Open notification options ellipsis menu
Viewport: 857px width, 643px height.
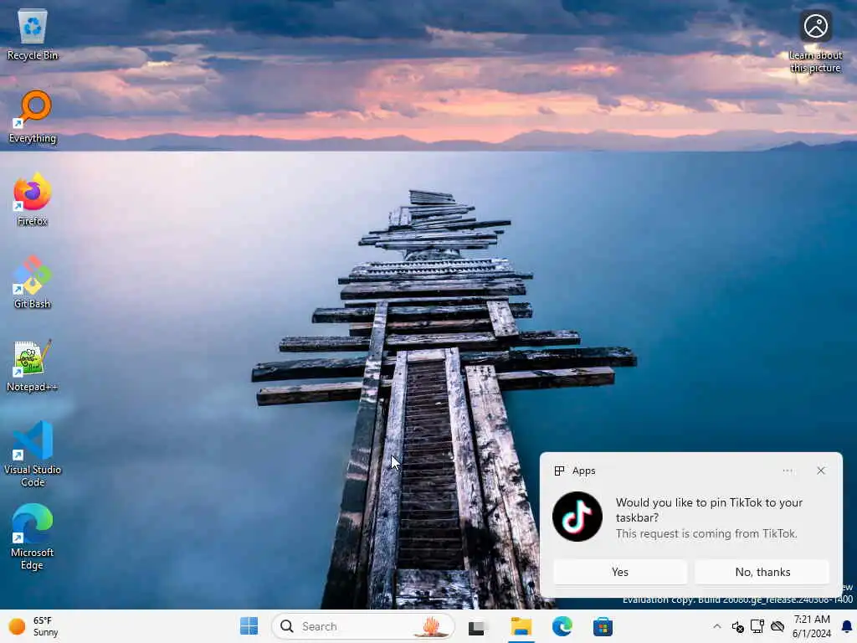coord(787,471)
